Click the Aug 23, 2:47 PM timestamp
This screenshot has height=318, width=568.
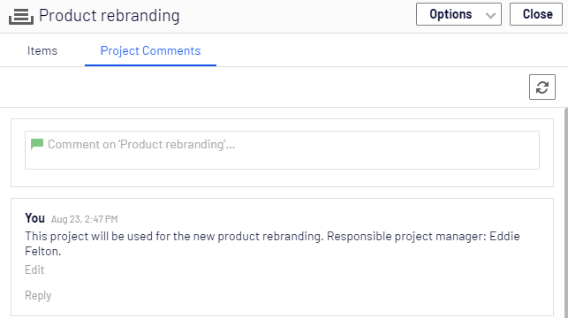point(85,219)
